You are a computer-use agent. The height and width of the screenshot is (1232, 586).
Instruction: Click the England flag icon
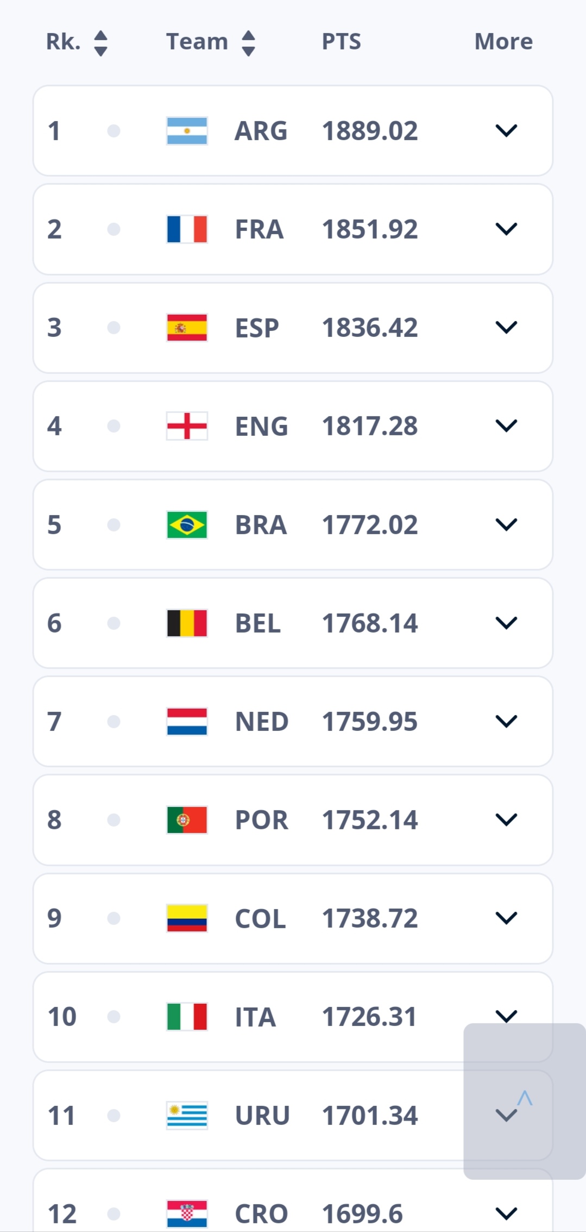pos(187,426)
